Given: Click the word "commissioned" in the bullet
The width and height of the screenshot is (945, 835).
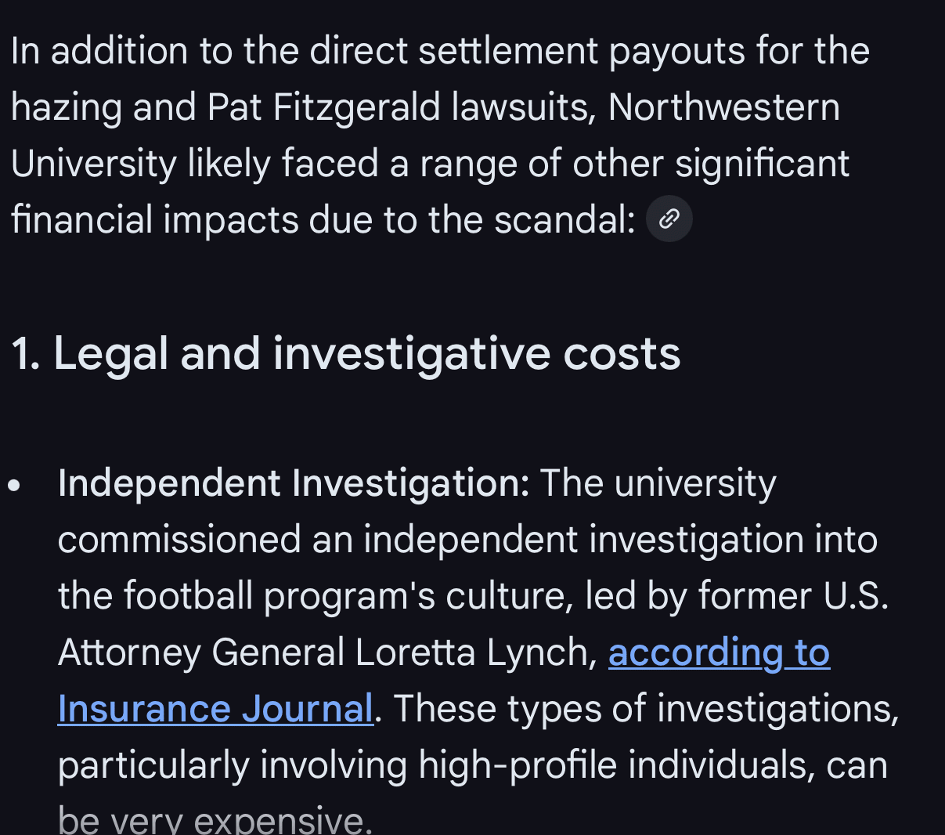Looking at the screenshot, I should 179,540.
